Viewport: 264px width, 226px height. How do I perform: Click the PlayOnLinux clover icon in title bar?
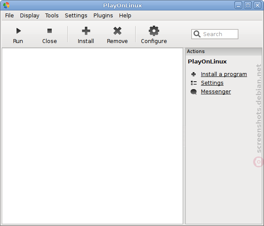pyautogui.click(x=7, y=5)
